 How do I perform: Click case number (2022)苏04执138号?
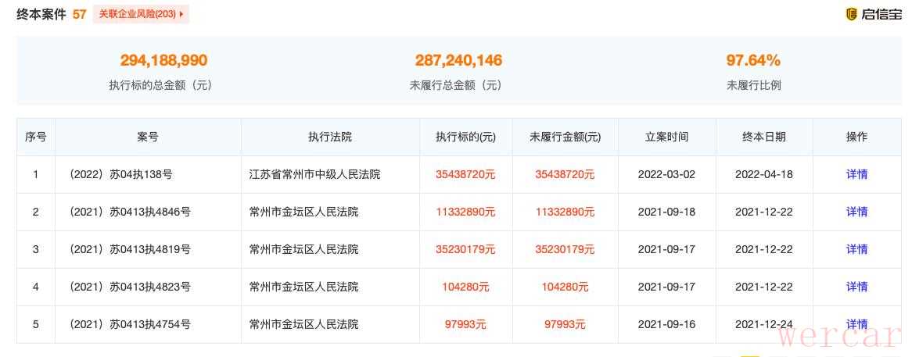pos(120,174)
